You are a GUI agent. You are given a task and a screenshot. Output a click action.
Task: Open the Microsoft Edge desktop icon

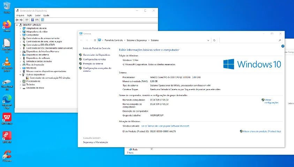tap(7, 100)
